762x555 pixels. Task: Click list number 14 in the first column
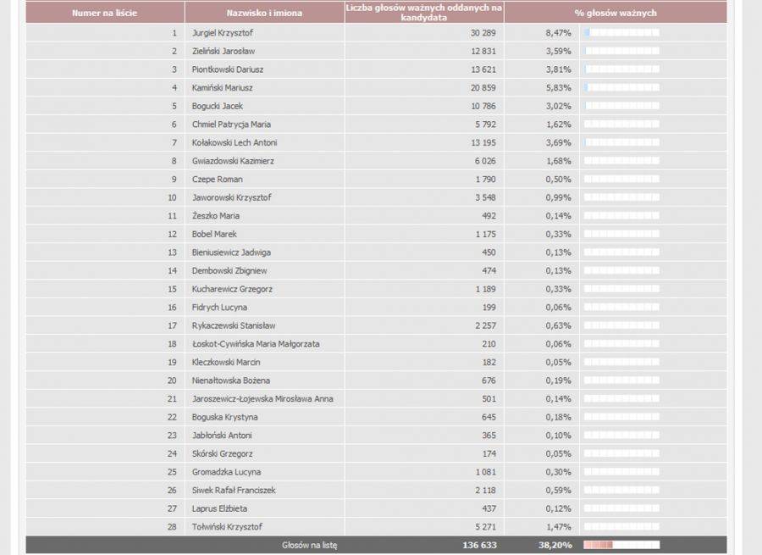coord(172,271)
